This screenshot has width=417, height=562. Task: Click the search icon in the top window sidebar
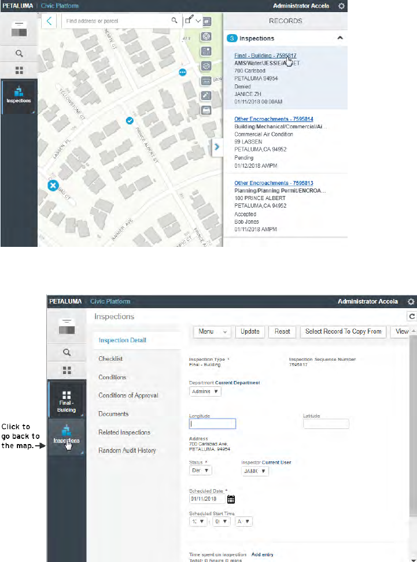pyautogui.click(x=19, y=54)
